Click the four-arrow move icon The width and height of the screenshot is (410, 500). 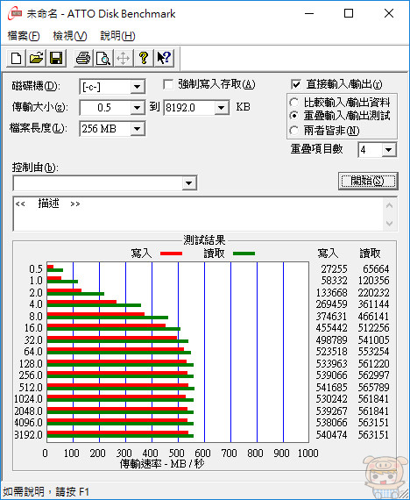click(x=124, y=59)
